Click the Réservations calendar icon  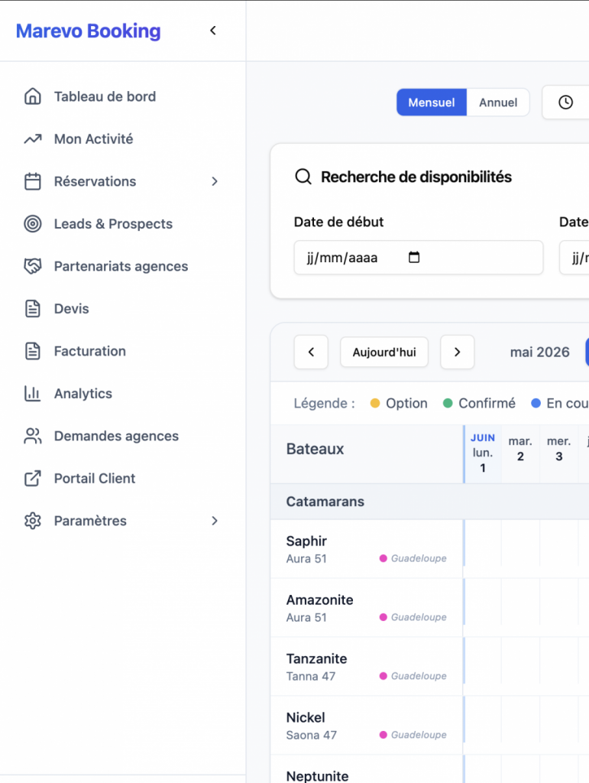pos(32,181)
